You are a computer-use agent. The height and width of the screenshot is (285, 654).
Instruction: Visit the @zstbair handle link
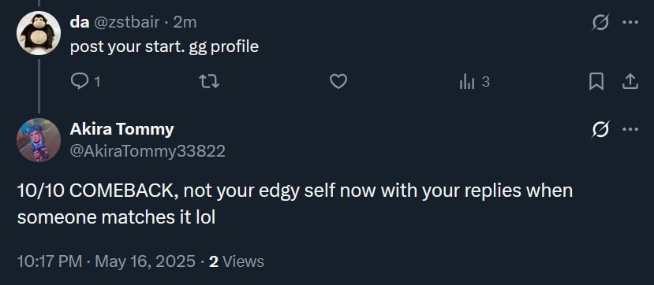[x=127, y=23]
